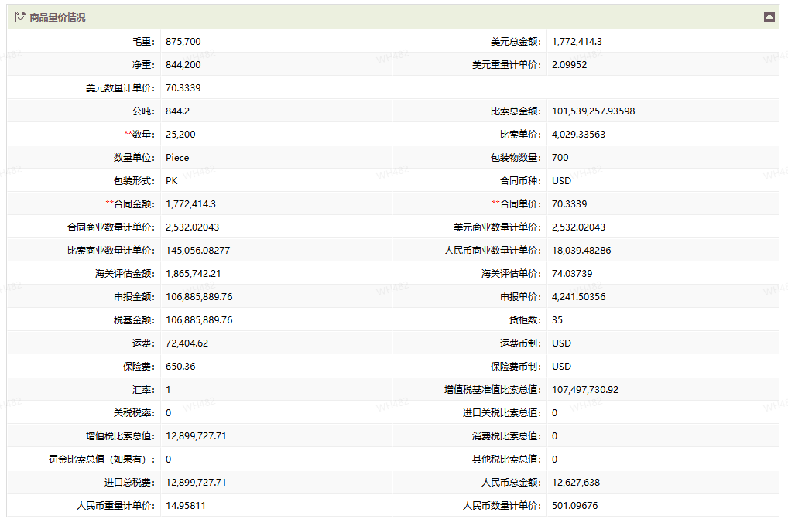The height and width of the screenshot is (526, 788).
Task: Click the 运费 value 72,404.62
Action: (187, 343)
